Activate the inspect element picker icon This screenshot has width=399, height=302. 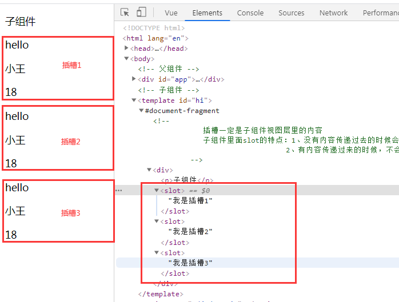[125, 13]
